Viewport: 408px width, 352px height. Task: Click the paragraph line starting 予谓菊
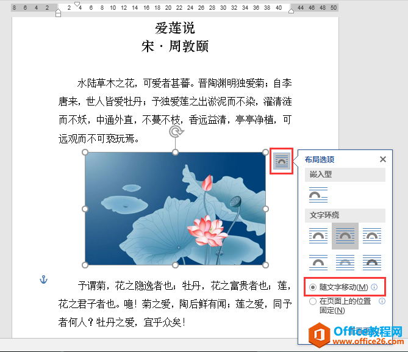184,286
